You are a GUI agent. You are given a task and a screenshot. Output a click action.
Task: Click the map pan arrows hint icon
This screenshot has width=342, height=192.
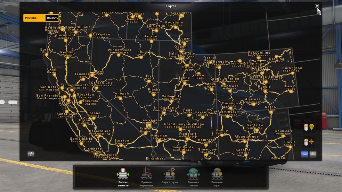pos(311,142)
